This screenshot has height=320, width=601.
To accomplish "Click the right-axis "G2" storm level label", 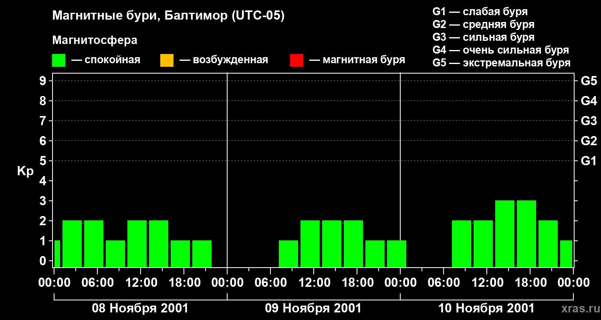I will click(589, 141).
